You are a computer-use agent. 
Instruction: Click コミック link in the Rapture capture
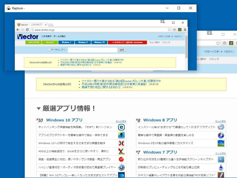[166, 42]
